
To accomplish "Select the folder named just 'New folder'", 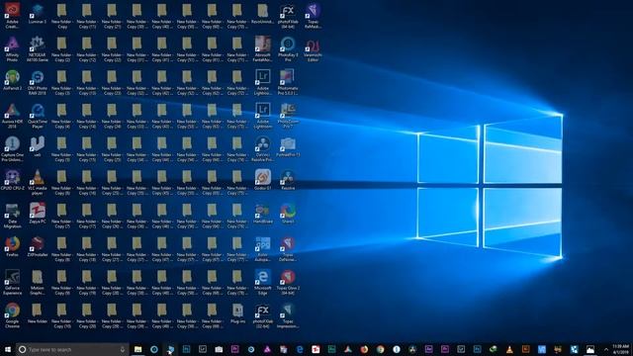I will click(38, 314).
